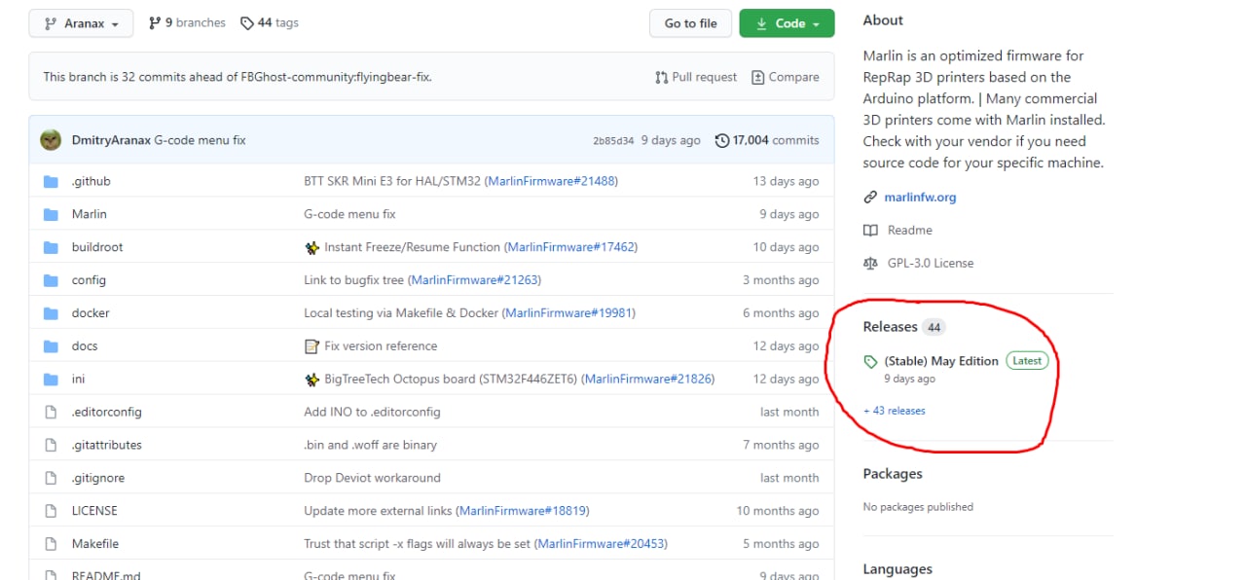This screenshot has width=1246, height=580.
Task: Open the ini folder
Action: point(78,379)
